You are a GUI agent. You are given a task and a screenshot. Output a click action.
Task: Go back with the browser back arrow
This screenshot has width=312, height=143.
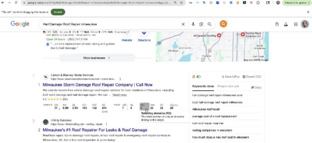[3, 3]
